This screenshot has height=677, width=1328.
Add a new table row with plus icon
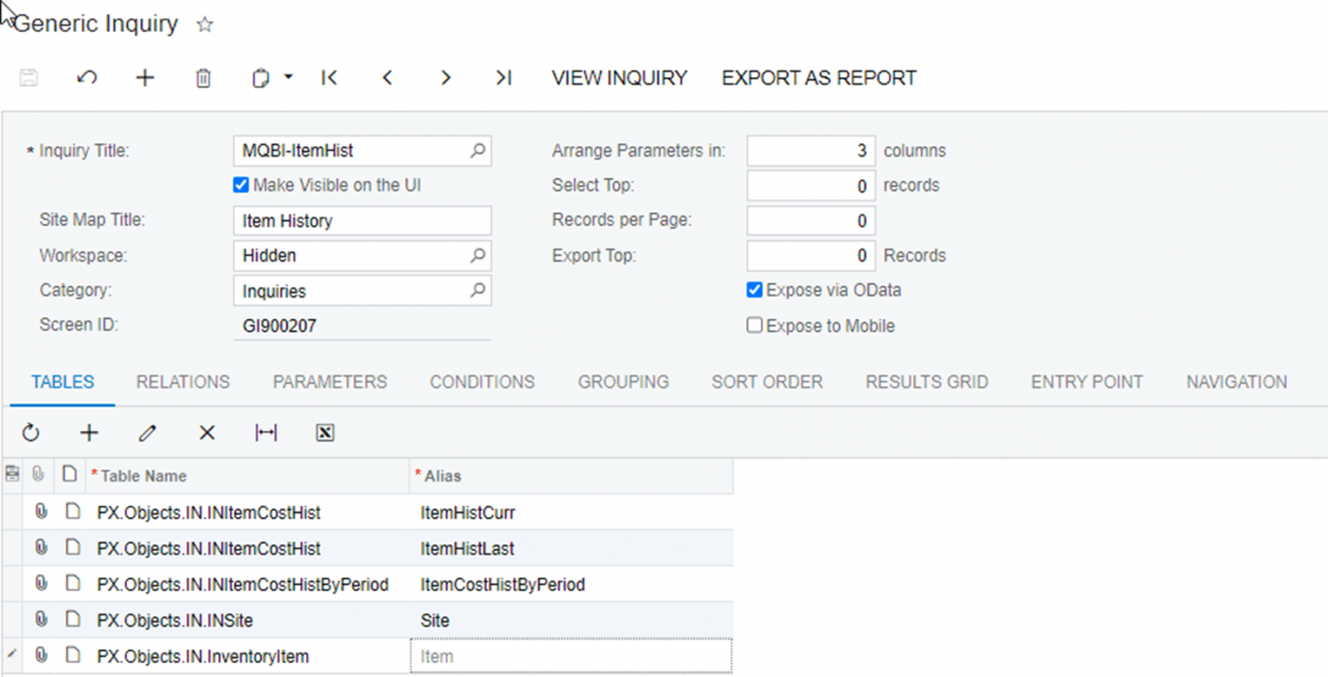click(x=89, y=432)
